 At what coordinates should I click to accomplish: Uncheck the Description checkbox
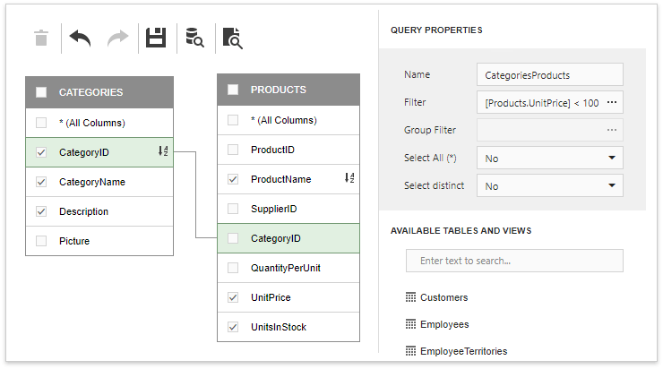click(x=41, y=211)
